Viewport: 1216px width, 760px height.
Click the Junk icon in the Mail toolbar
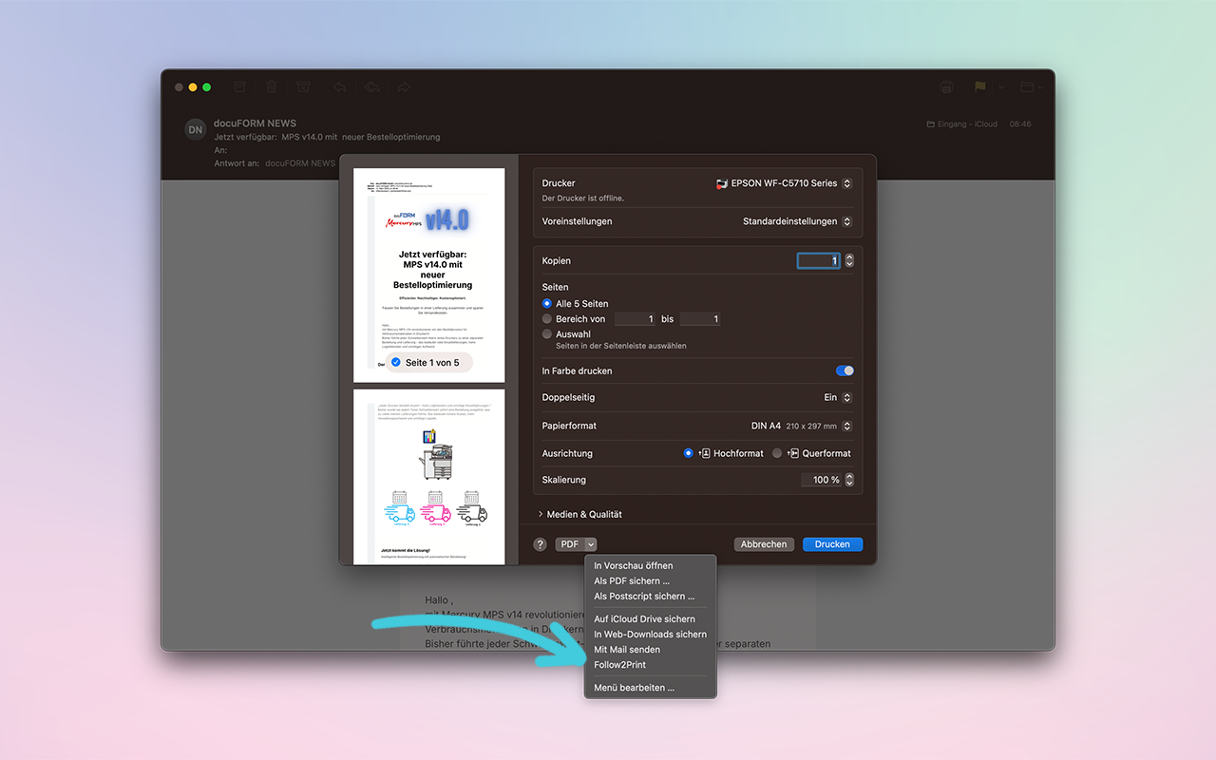pos(303,86)
